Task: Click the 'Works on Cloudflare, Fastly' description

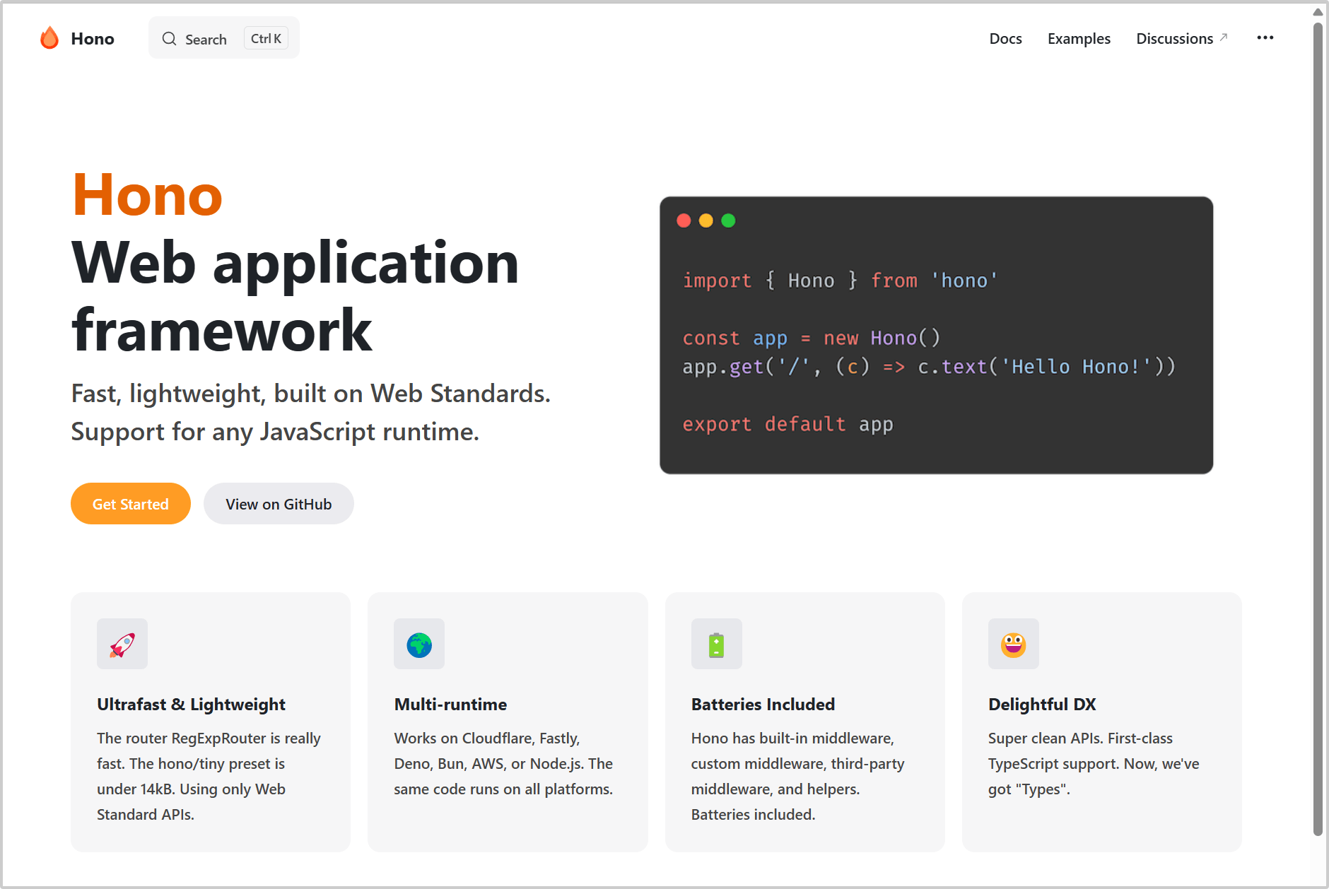Action: (x=503, y=764)
